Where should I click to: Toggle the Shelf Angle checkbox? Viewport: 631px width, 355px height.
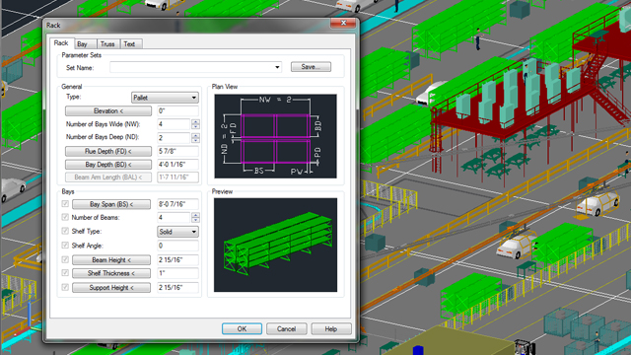click(x=65, y=246)
